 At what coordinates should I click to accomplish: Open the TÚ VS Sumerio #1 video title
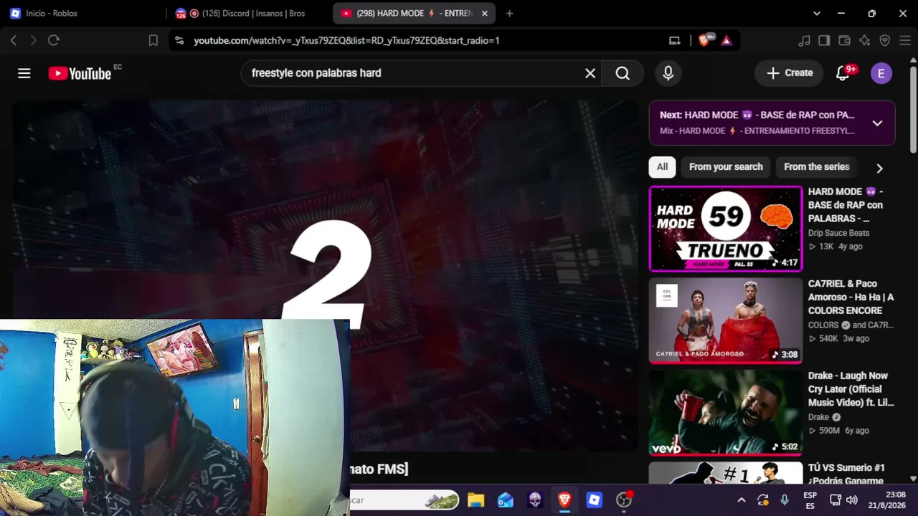tap(847, 474)
